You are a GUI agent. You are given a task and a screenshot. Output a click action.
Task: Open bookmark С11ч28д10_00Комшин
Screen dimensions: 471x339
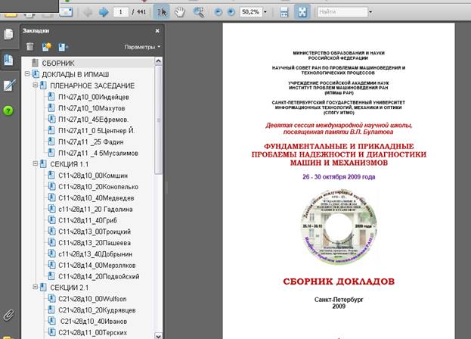(x=93, y=176)
